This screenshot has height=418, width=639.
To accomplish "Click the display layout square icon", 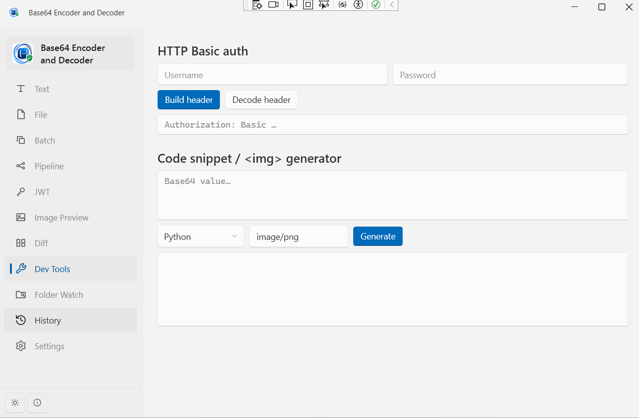I will coord(308,5).
